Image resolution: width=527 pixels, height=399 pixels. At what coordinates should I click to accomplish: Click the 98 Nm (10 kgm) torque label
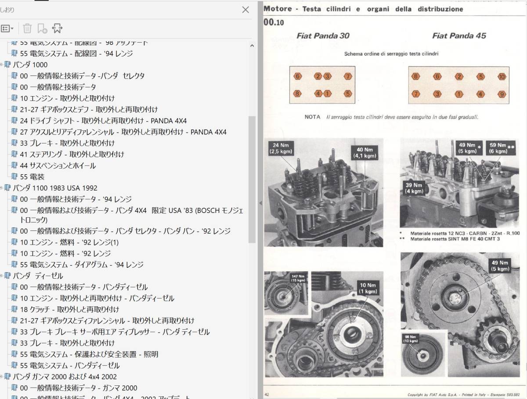point(411,338)
